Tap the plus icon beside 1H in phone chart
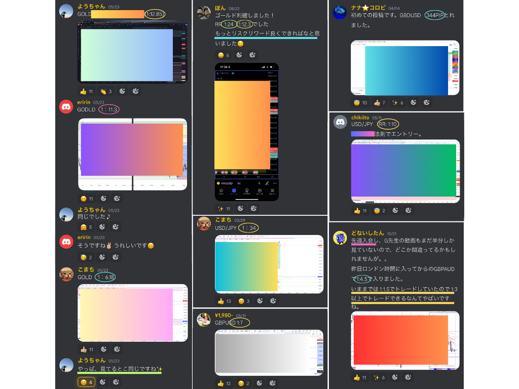This screenshot has height=389, width=519. [x=258, y=183]
